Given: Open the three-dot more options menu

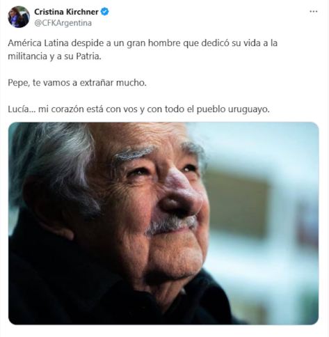Looking at the screenshot, I should [314, 11].
